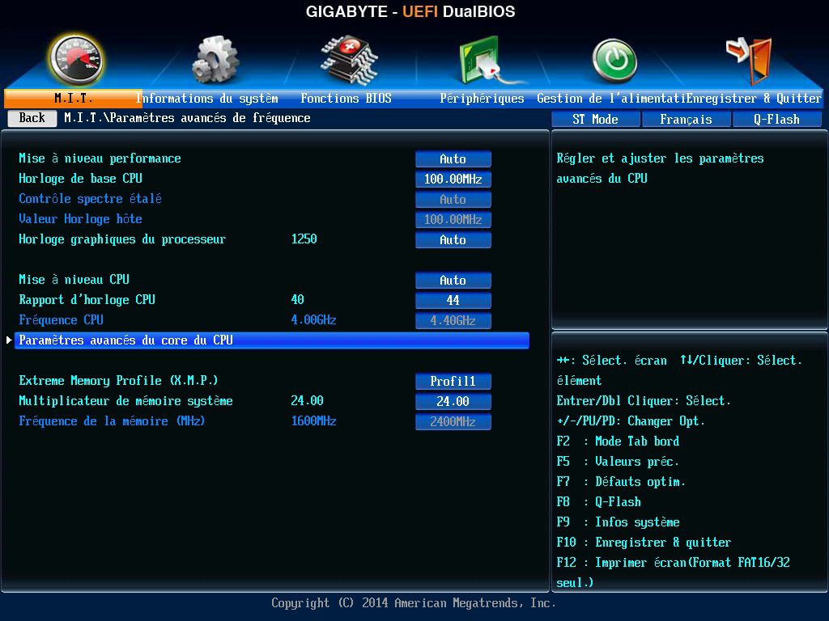Click the System Information gears icon
Screen dimensions: 829x621
tap(215, 60)
